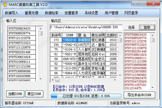Click the 出版时间 column header

(x=112, y=35)
